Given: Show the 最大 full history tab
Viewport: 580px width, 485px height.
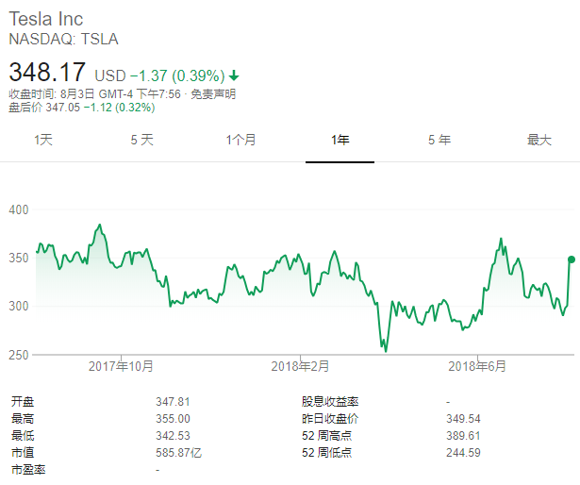Looking at the screenshot, I should coord(539,140).
